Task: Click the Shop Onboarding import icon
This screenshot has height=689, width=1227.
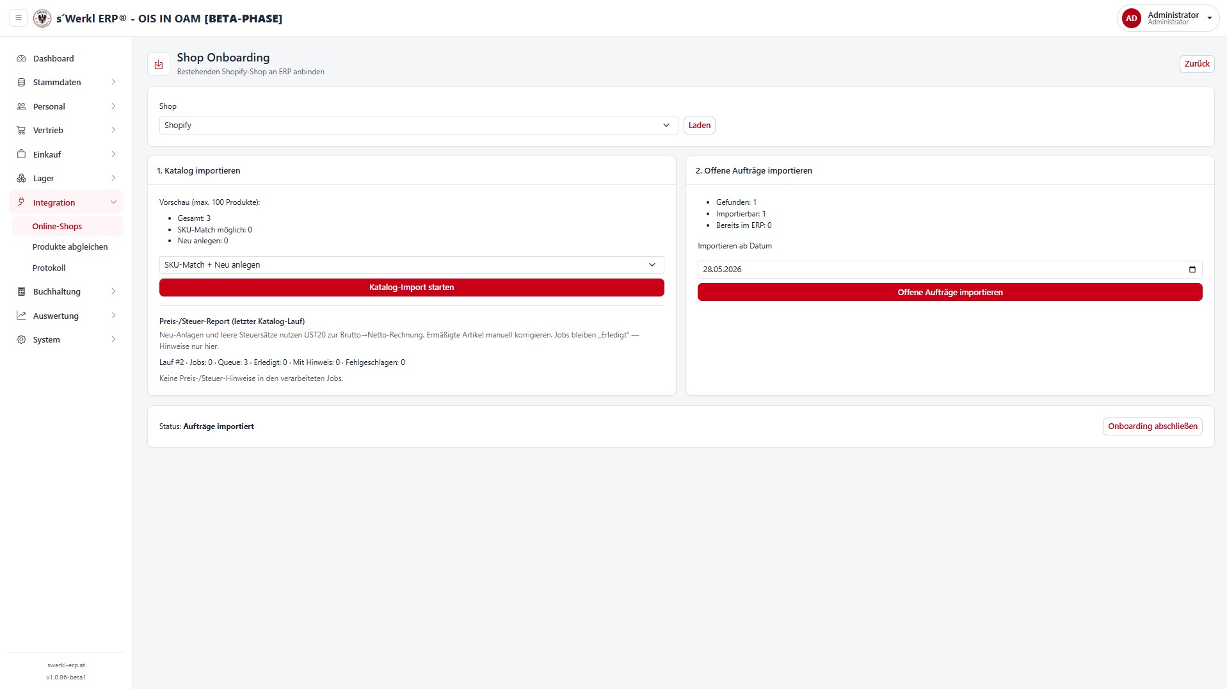Action: coord(159,64)
